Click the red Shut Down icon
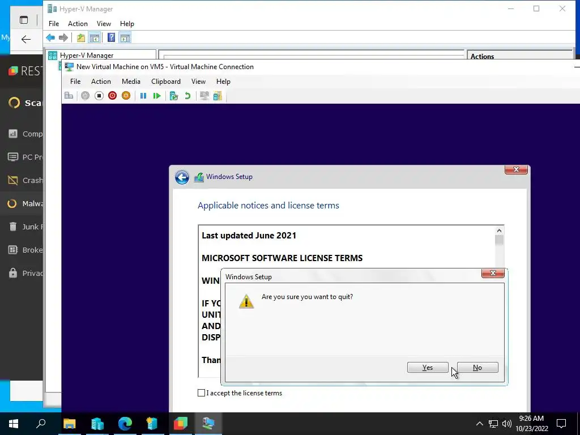 pyautogui.click(x=113, y=96)
